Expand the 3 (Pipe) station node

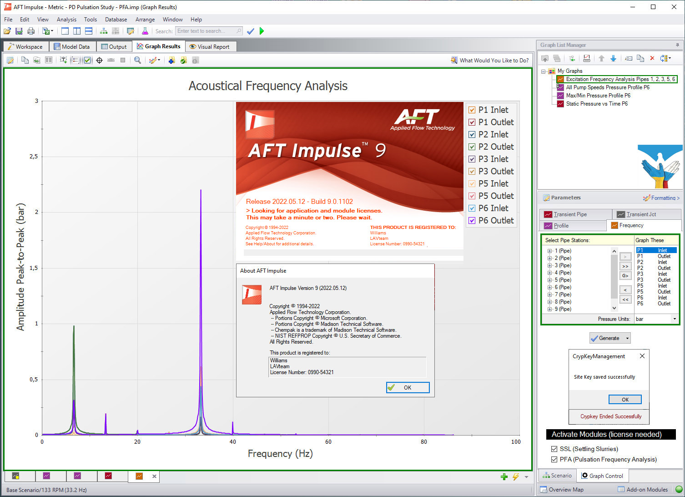click(549, 265)
